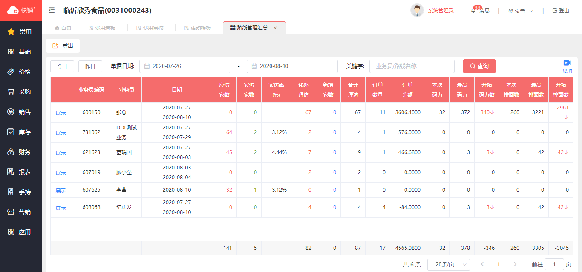Click the 日期 column header
This screenshot has height=272, width=582.
(x=177, y=90)
